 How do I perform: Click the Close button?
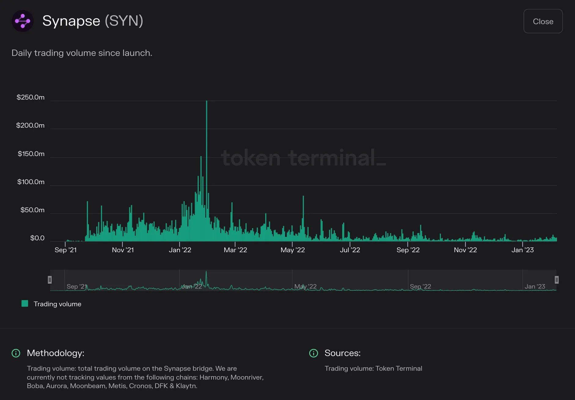[543, 21]
